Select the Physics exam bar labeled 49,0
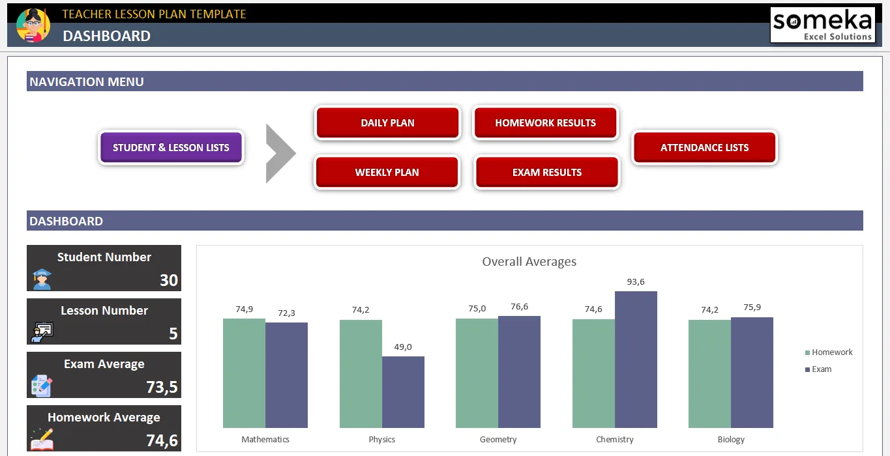 coord(403,392)
